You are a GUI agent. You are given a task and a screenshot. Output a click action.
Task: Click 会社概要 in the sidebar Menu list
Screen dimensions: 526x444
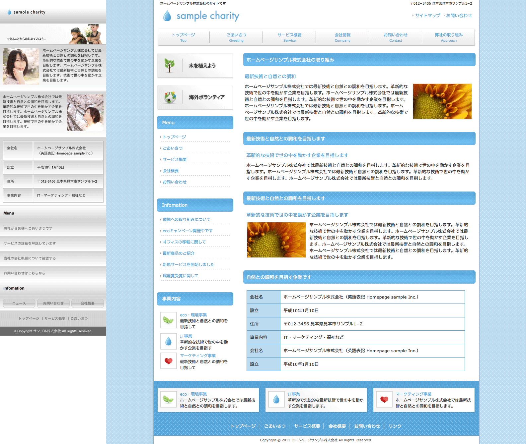tap(171, 171)
